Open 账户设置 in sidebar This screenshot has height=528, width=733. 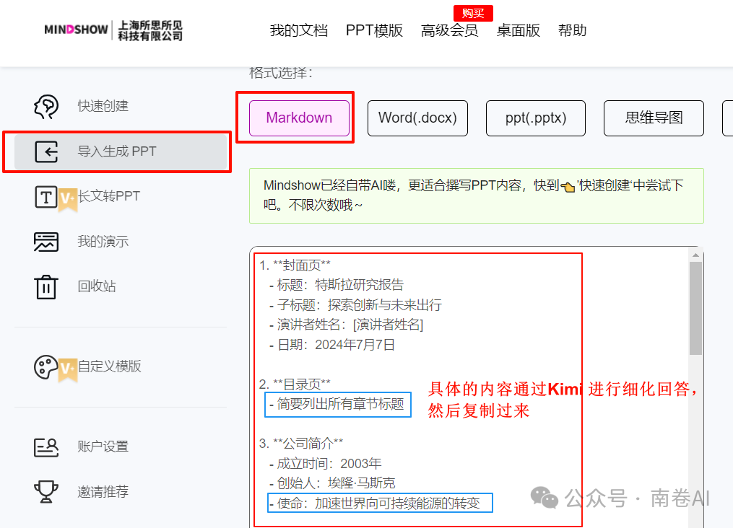coord(103,446)
